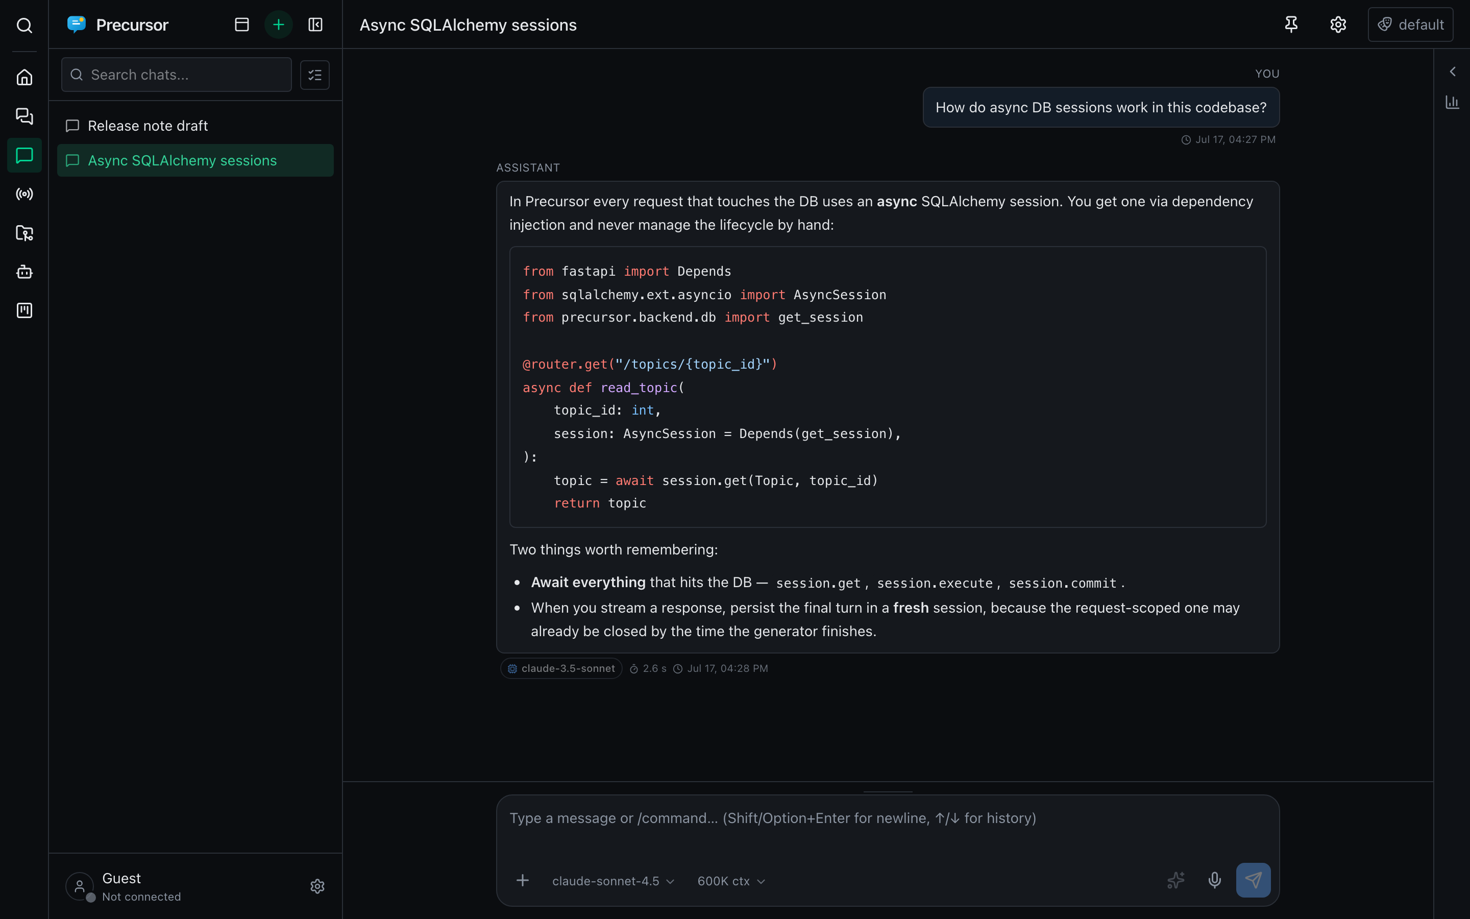Viewport: 1470px width, 919px height.
Task: Send the message with paper plane button
Action: [x=1253, y=880]
